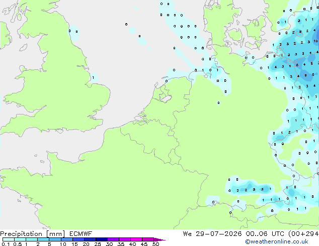Pick the 15–20 mm blue legend swatch

click(78, 239)
